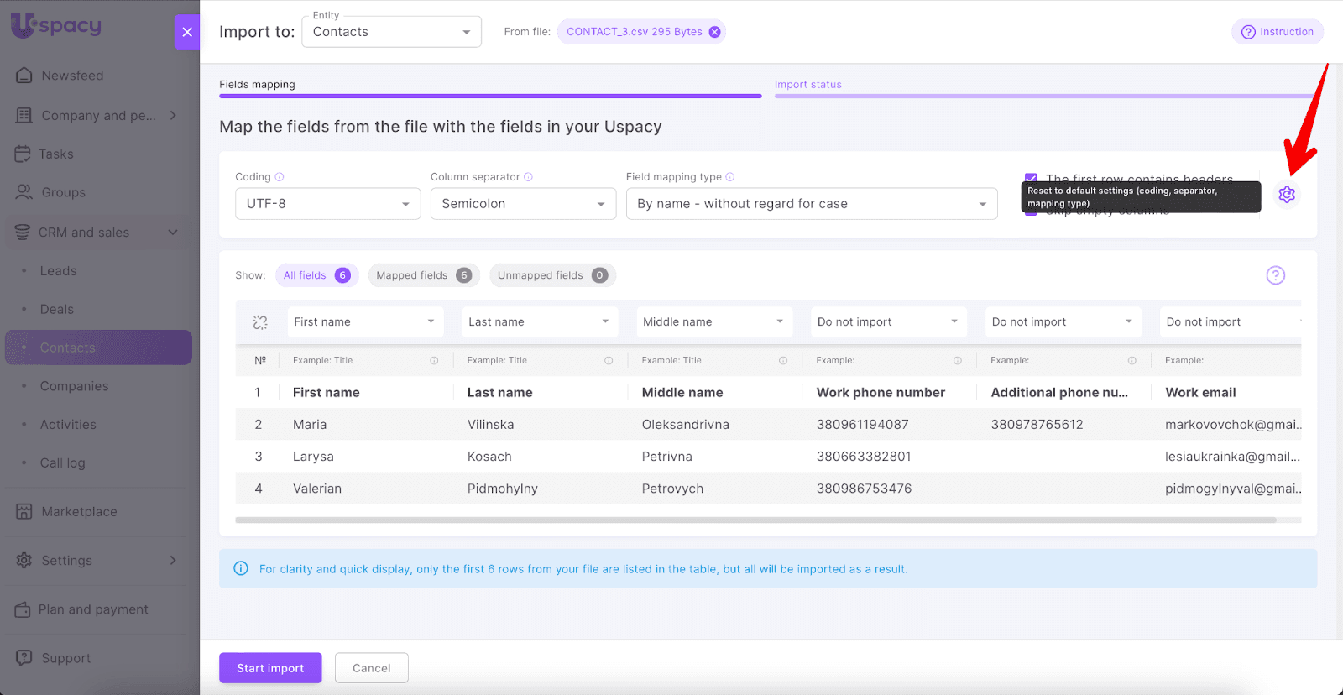Show only Mapped fields filter
Image resolution: width=1343 pixels, height=695 pixels.
coord(423,275)
